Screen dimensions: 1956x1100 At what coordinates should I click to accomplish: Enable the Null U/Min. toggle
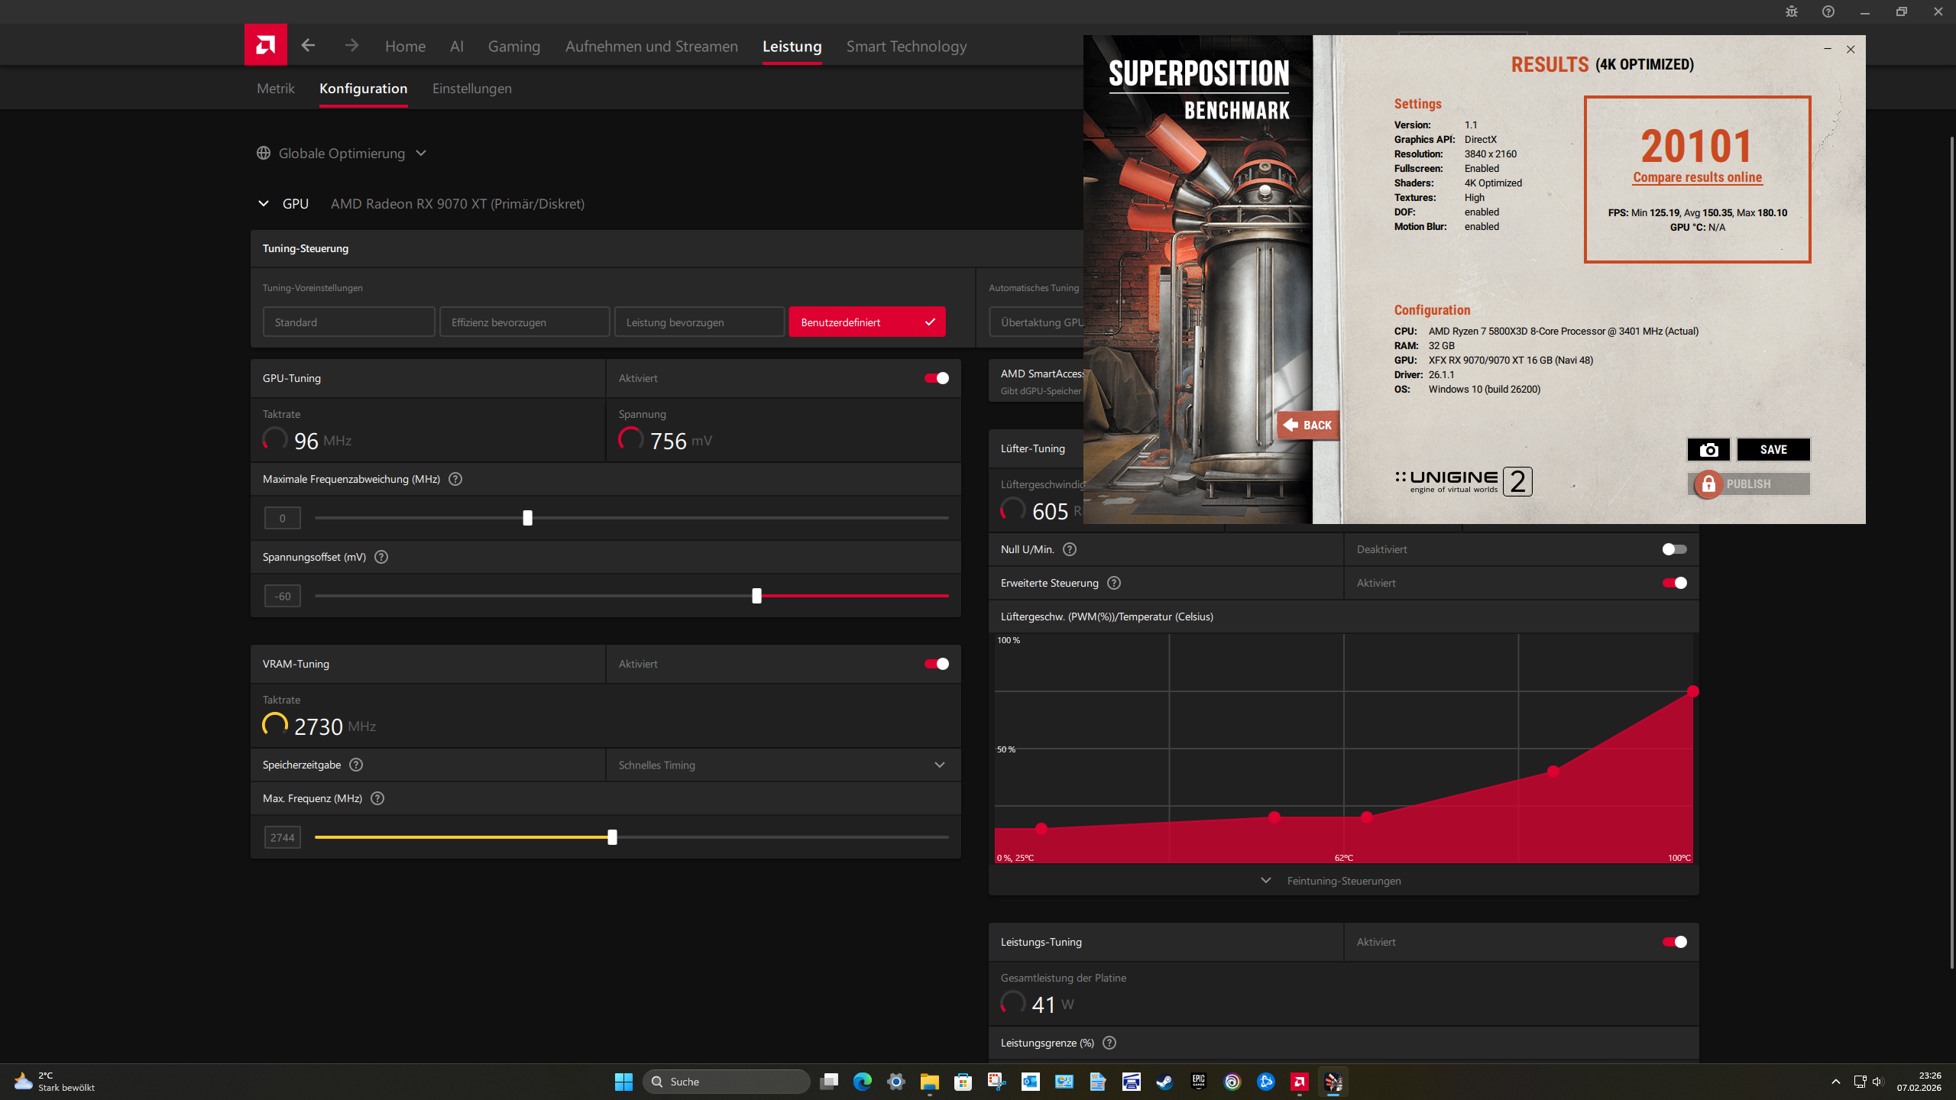click(1673, 548)
